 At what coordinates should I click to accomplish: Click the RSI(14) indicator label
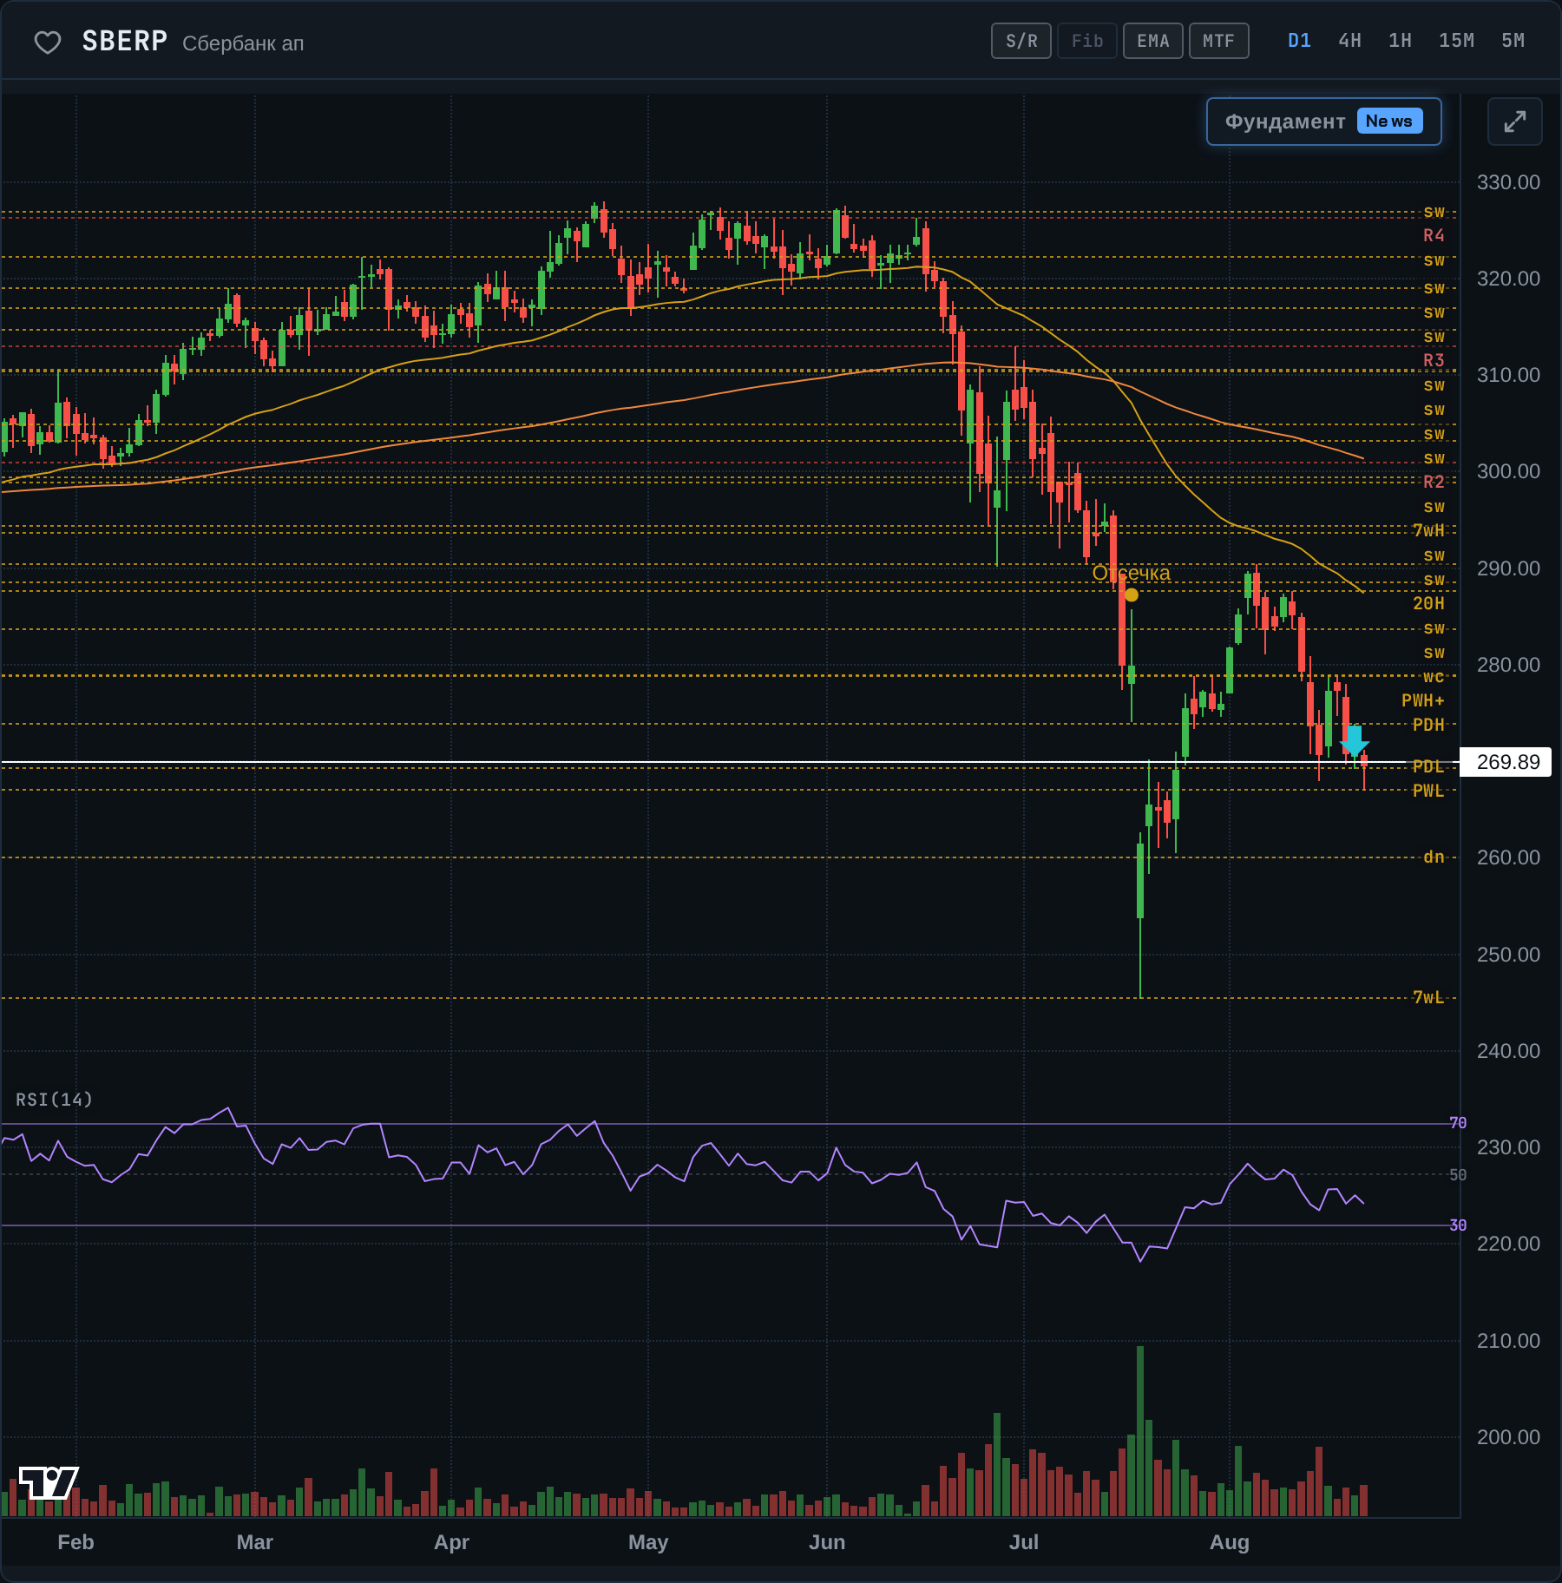[x=54, y=1100]
